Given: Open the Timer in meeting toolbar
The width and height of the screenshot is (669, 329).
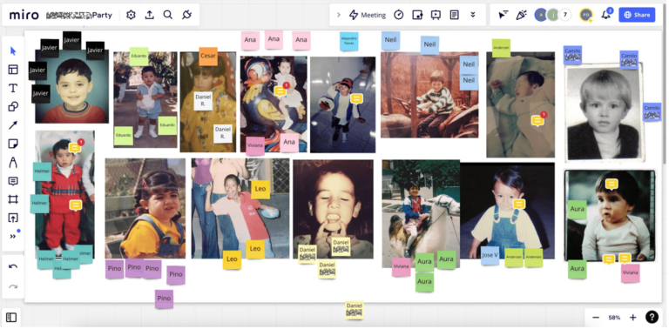Looking at the screenshot, I should point(398,15).
